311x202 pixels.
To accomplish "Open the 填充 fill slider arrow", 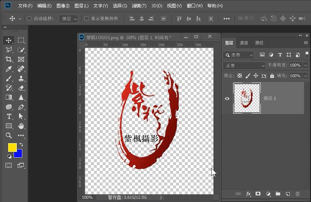I will [305, 76].
